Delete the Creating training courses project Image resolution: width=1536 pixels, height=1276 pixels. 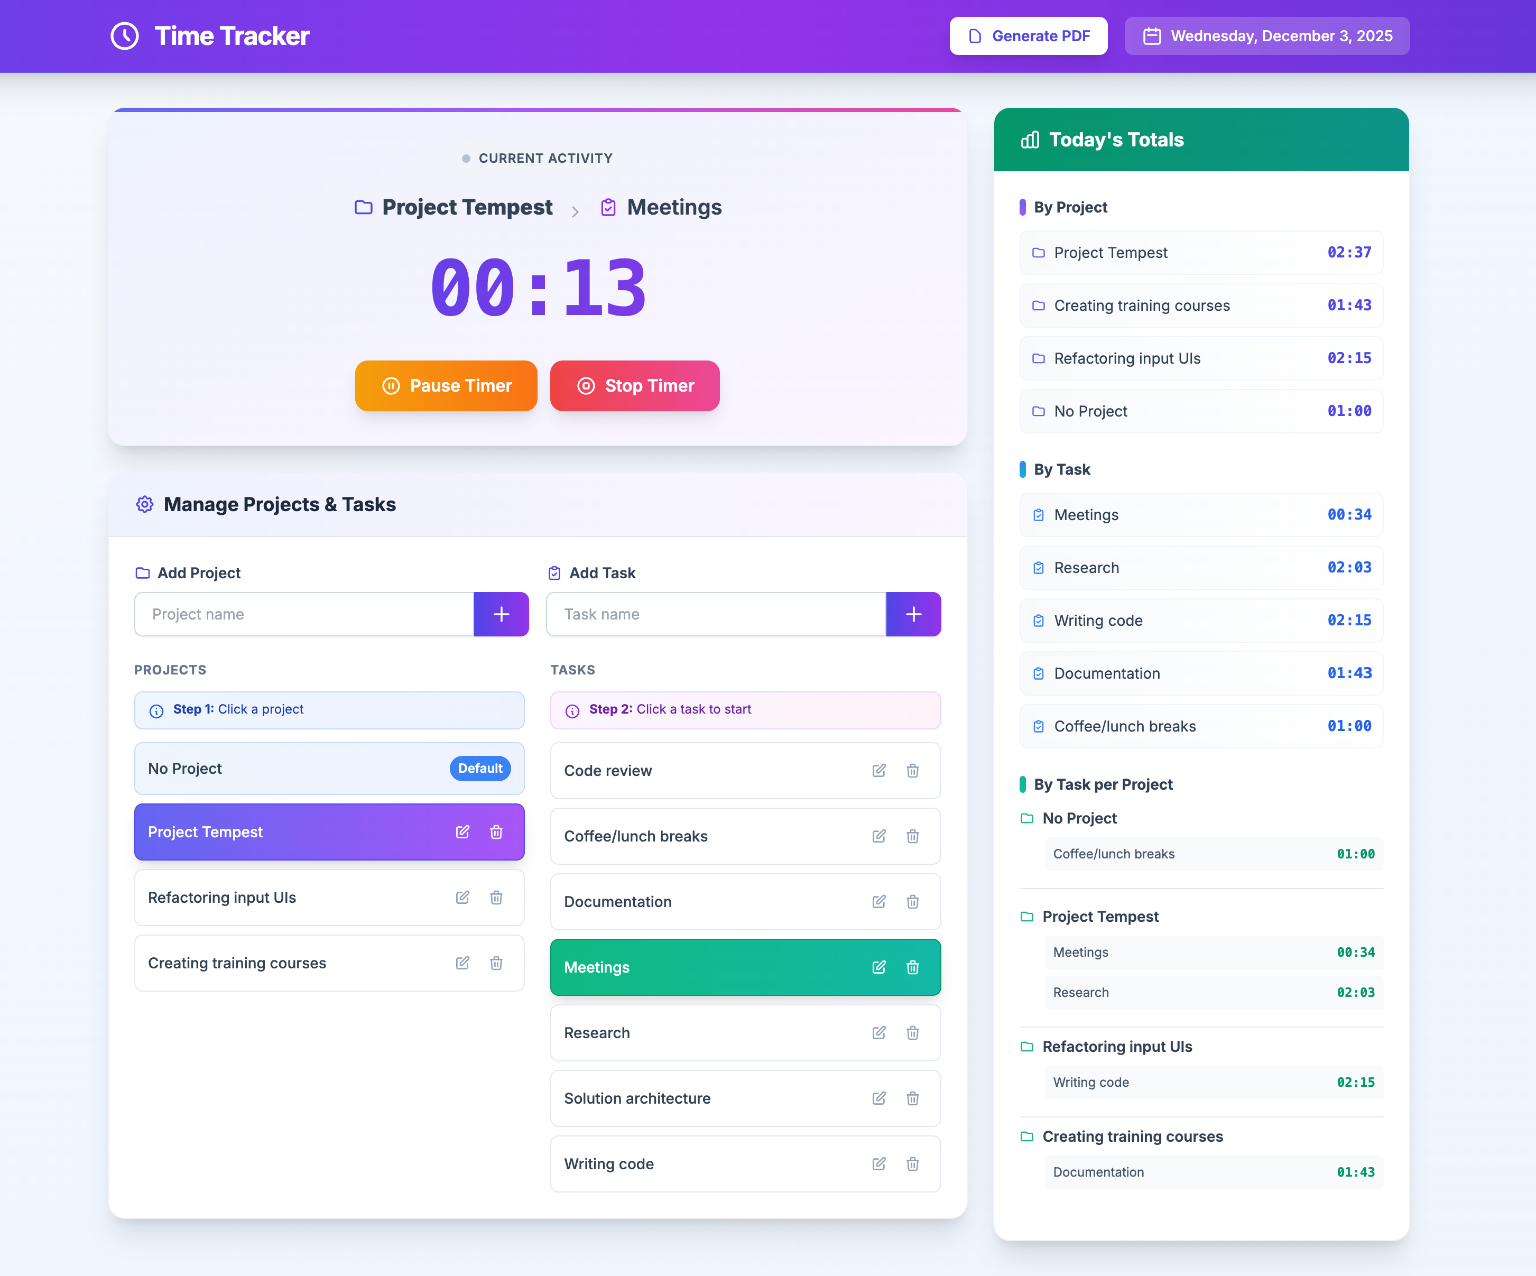coord(497,963)
